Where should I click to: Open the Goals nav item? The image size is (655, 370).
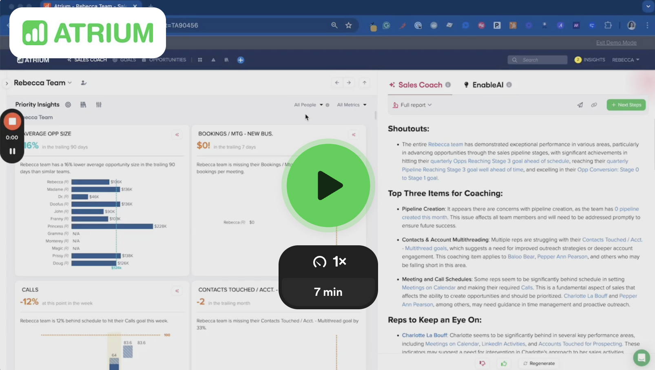click(x=124, y=60)
